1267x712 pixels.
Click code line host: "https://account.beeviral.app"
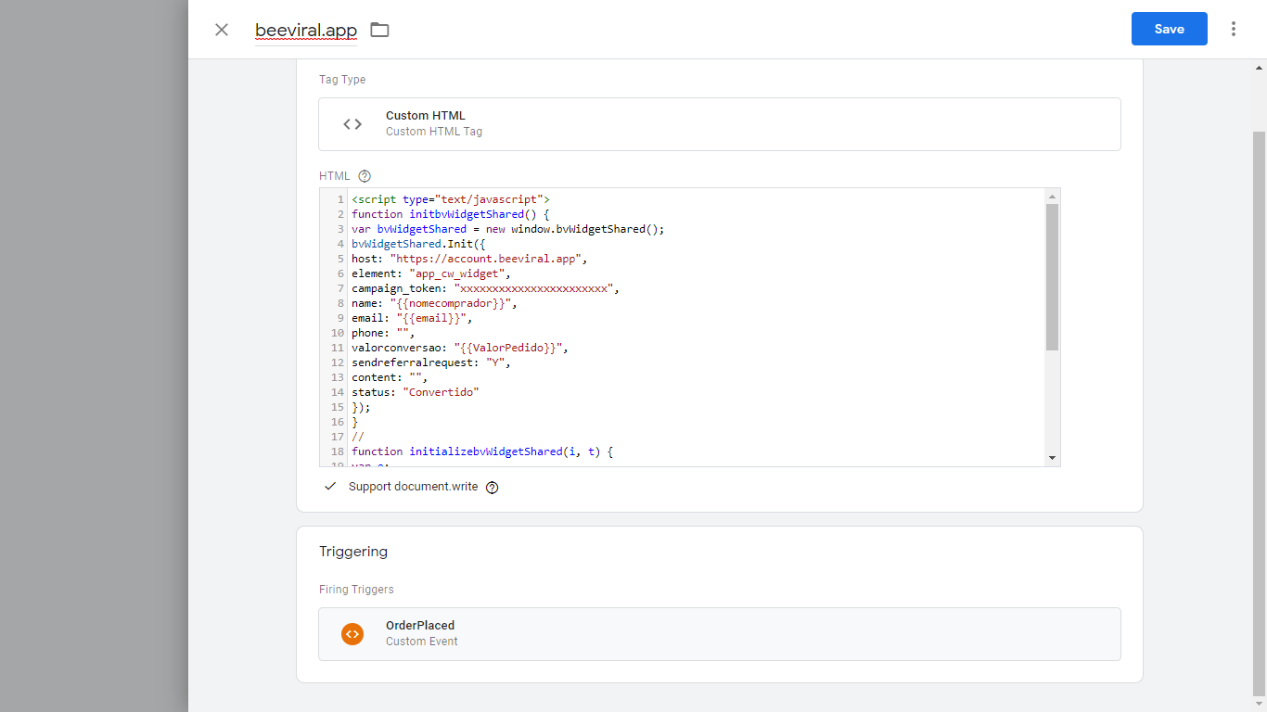click(469, 259)
